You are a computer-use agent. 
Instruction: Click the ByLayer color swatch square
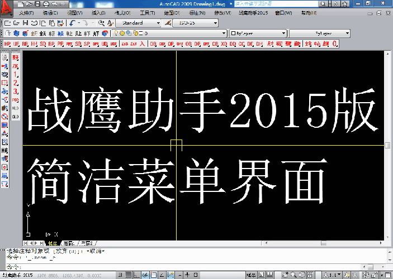233,33
